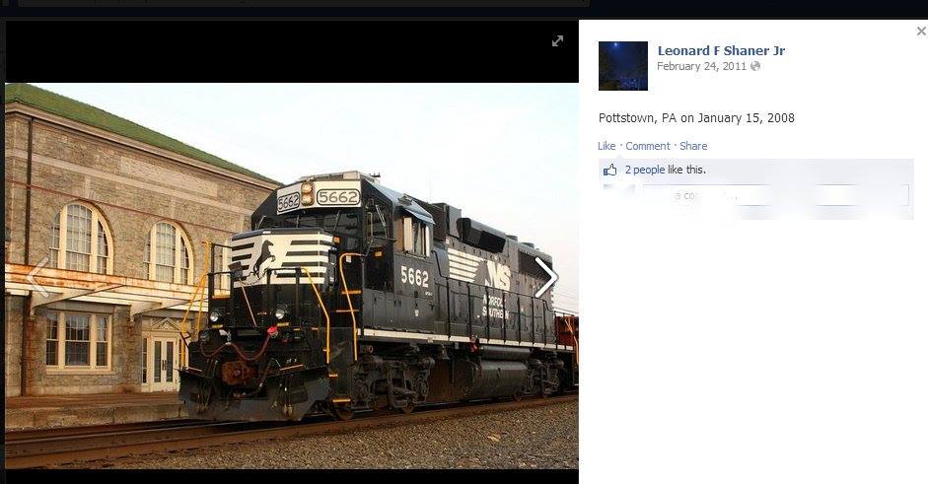Click the Pottstown, PA caption text
Viewport: 928px width, 484px height.
pos(696,117)
